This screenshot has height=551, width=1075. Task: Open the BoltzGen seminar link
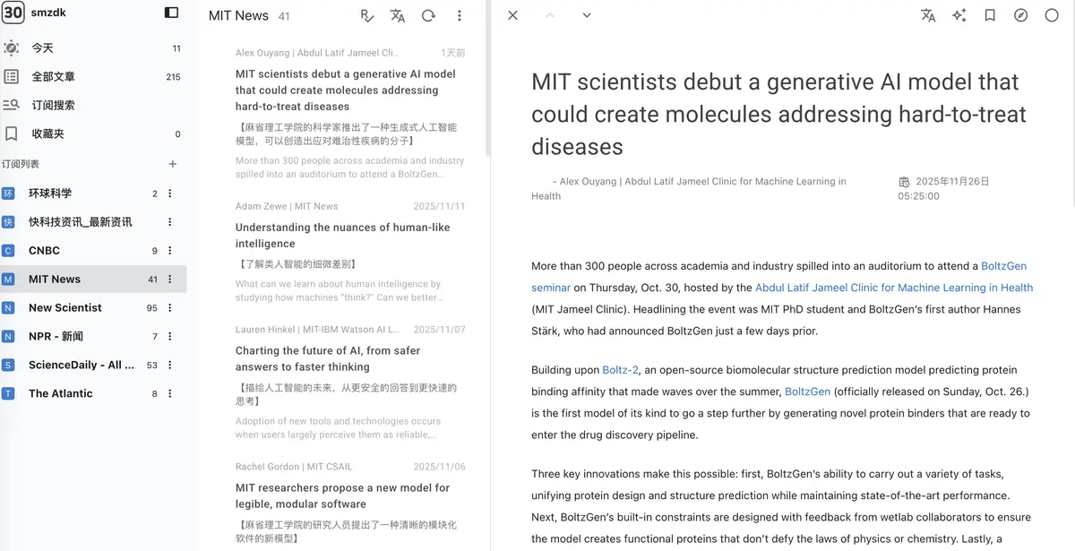[x=1003, y=266]
